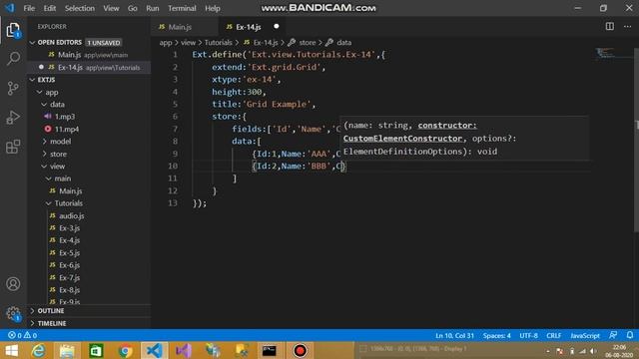Open Manage gear settings menu
Screen dimensions: 639x359
[13, 313]
